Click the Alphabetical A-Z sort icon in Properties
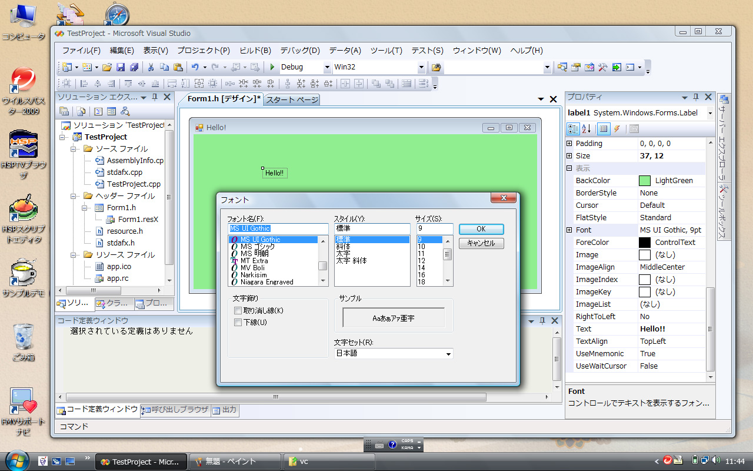 [x=587, y=129]
